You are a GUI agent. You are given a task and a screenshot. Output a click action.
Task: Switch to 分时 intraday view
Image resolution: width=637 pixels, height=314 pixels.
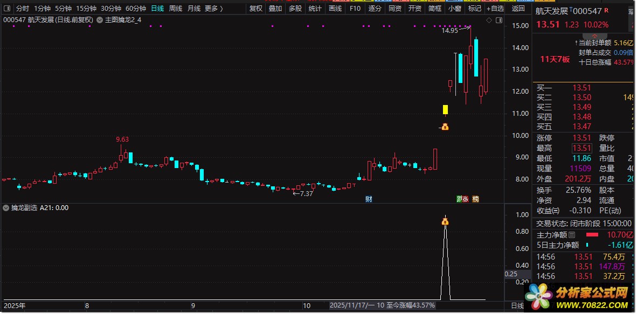[23, 8]
